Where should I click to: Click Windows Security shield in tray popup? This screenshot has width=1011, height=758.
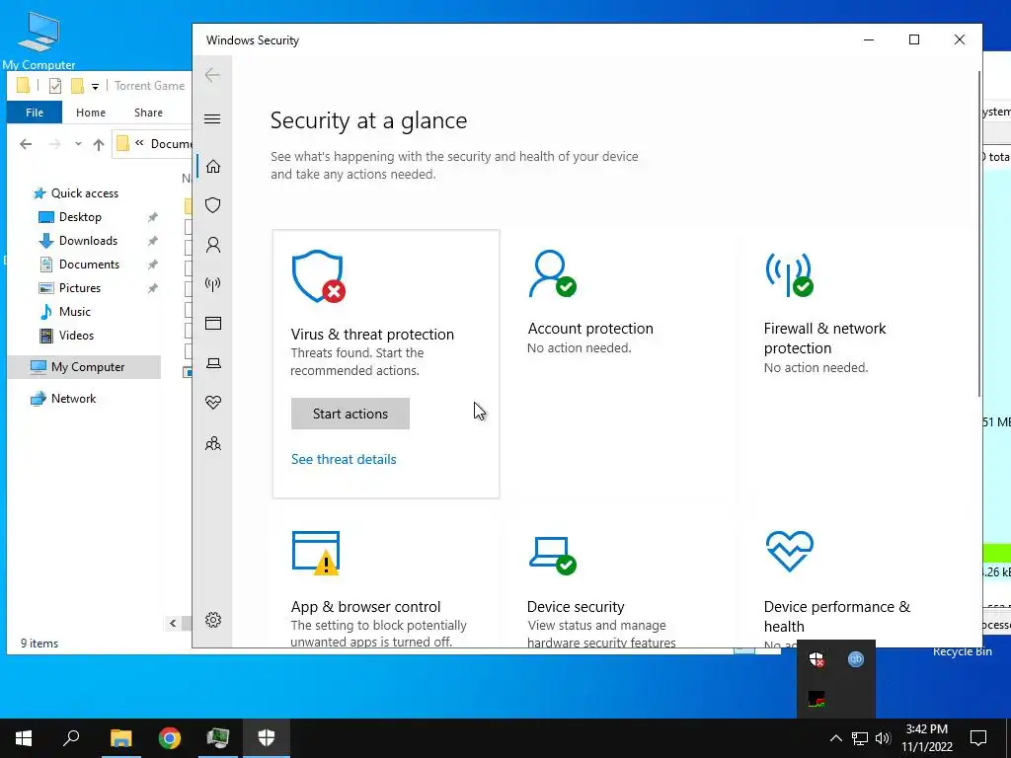pyautogui.click(x=817, y=659)
